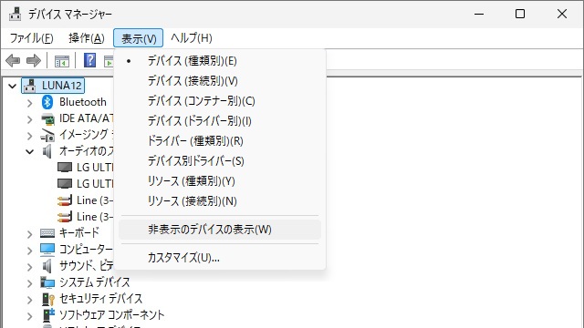Click the ソフトウェア コンポーネント icon

click(x=48, y=315)
